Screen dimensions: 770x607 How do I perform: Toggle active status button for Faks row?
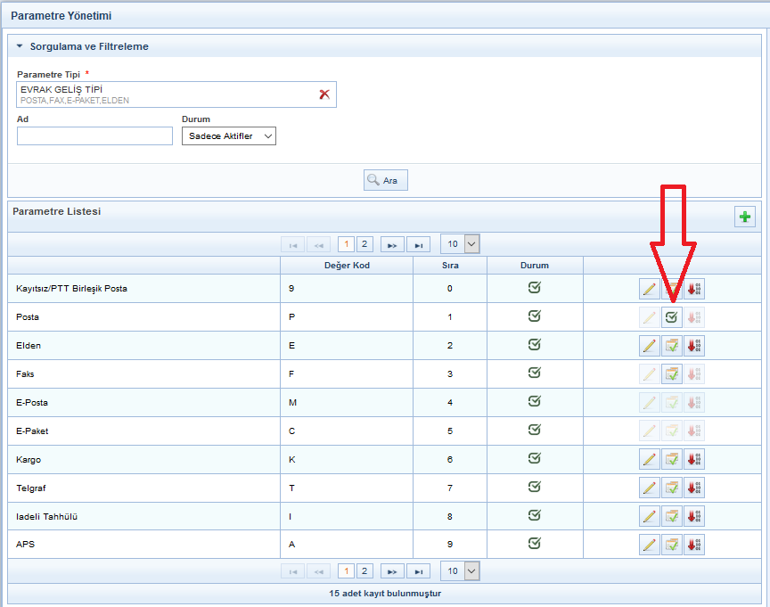[x=672, y=374]
